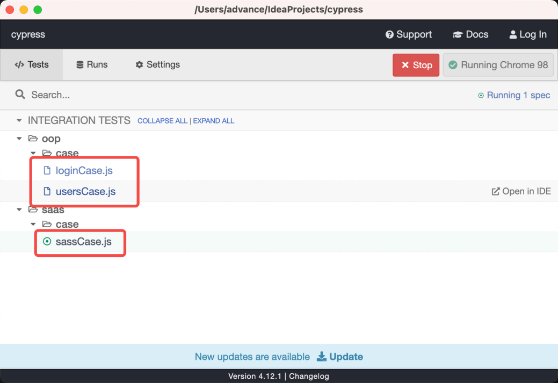Screen dimensions: 558x383
Task: Open usersCase.js in IDE
Action: pyautogui.click(x=521, y=191)
